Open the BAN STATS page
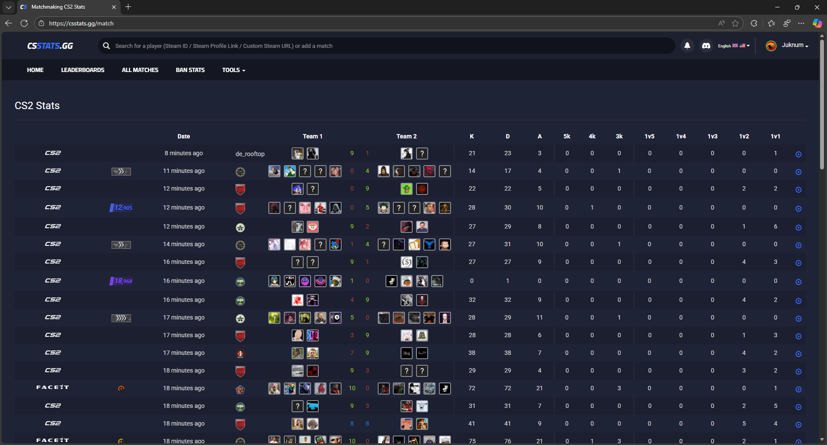The width and height of the screenshot is (827, 445). click(x=190, y=70)
